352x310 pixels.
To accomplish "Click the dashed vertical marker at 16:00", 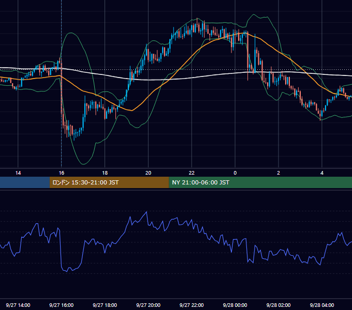I will coord(61,84).
